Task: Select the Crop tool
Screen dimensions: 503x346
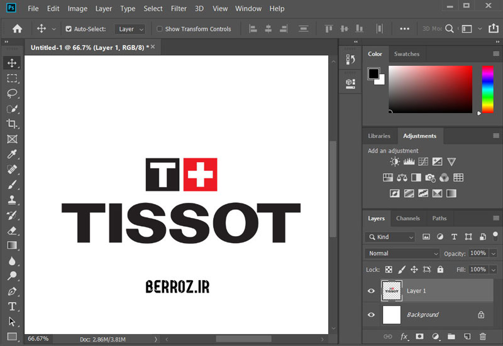Action: (12, 124)
